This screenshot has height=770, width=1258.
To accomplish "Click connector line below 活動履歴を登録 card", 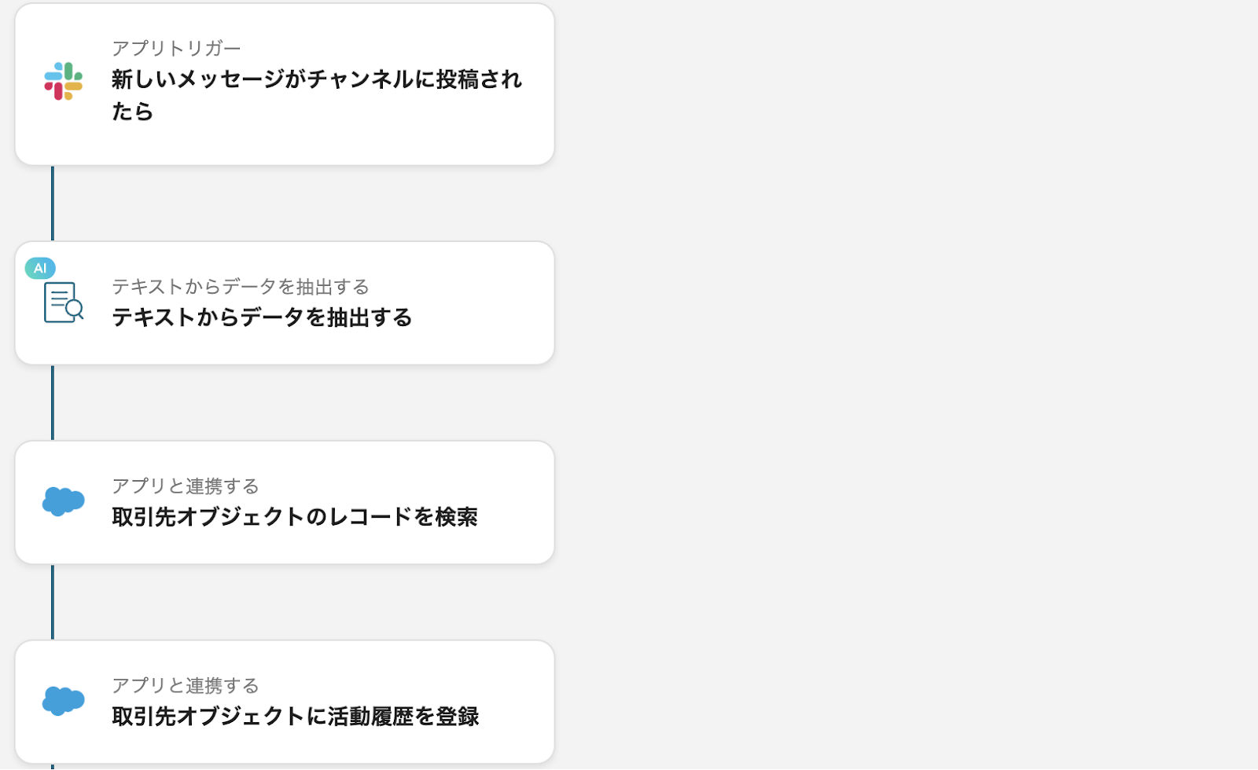I will 53,766.
